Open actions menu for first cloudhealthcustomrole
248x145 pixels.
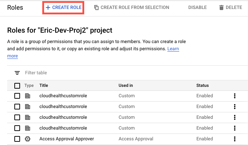235,96
